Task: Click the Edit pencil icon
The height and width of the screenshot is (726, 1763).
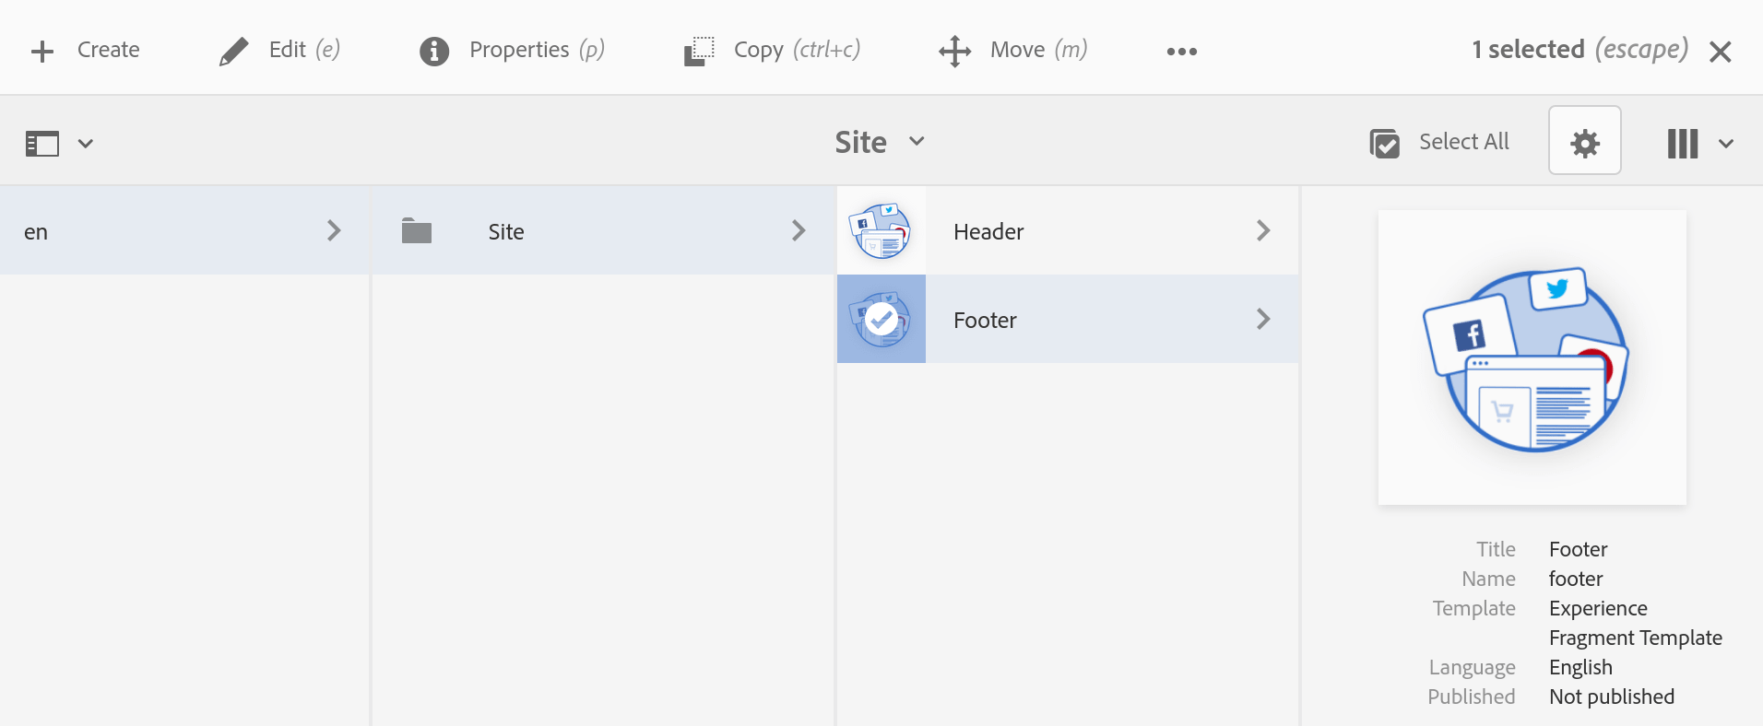Action: click(x=234, y=52)
